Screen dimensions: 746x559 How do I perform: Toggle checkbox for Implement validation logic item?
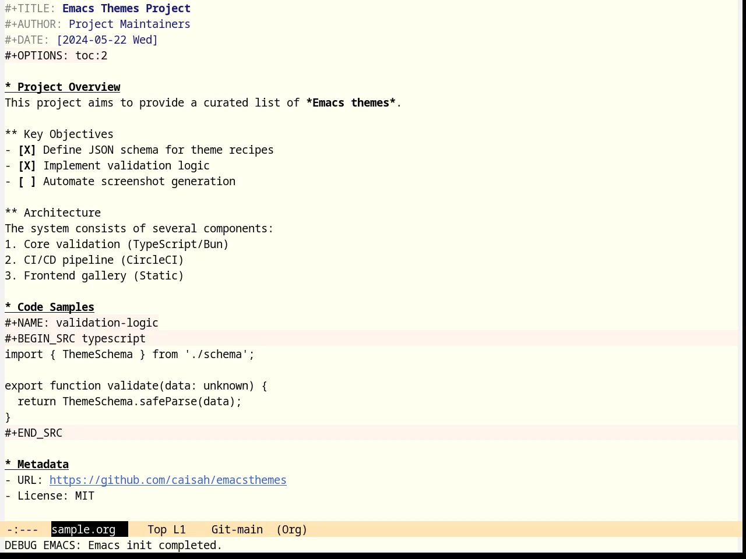pyautogui.click(x=27, y=166)
